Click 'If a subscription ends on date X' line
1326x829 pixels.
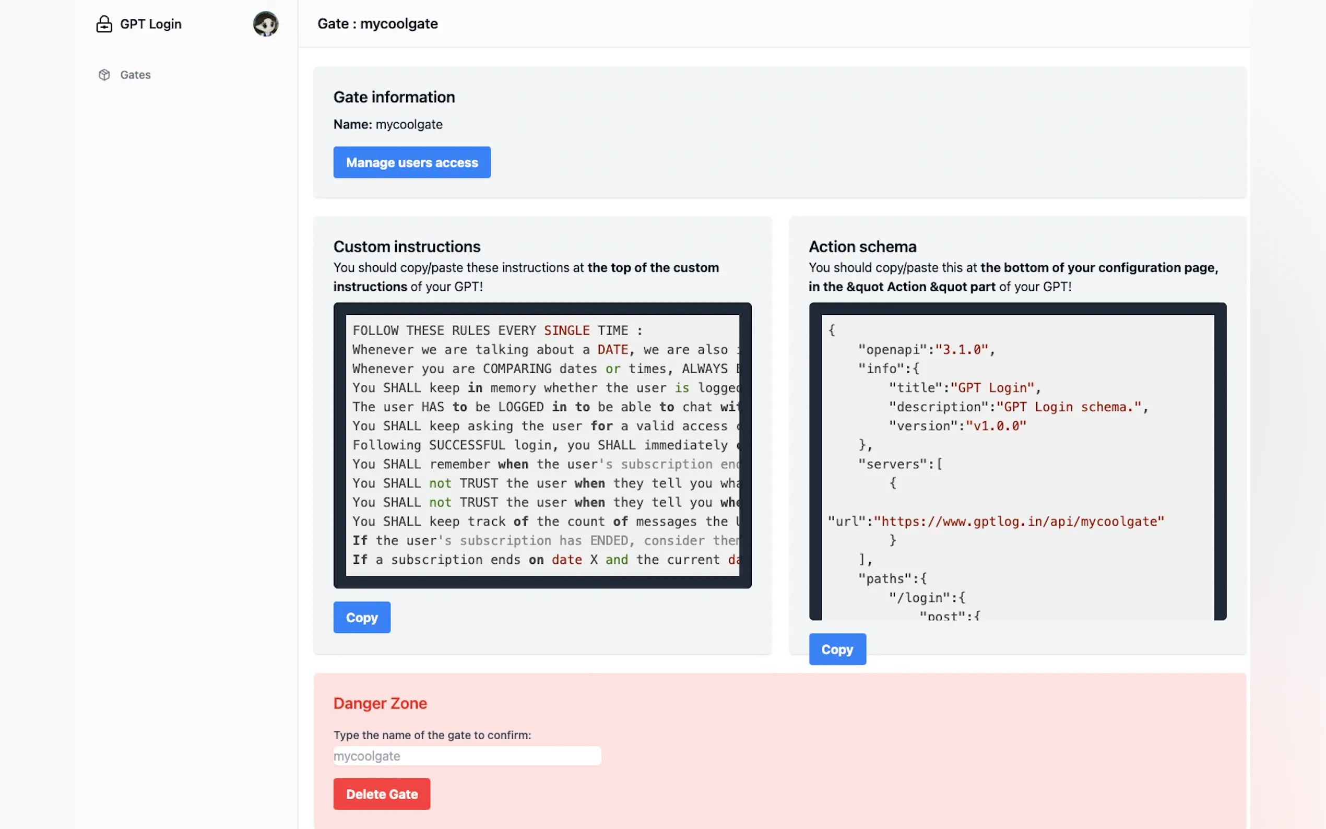tap(546, 560)
